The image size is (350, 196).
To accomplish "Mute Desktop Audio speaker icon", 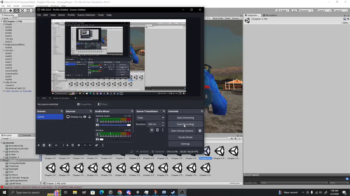I will click(97, 125).
